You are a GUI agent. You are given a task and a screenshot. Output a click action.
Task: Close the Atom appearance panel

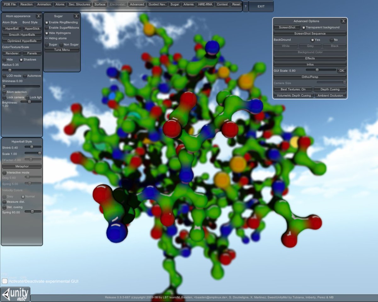(38, 16)
